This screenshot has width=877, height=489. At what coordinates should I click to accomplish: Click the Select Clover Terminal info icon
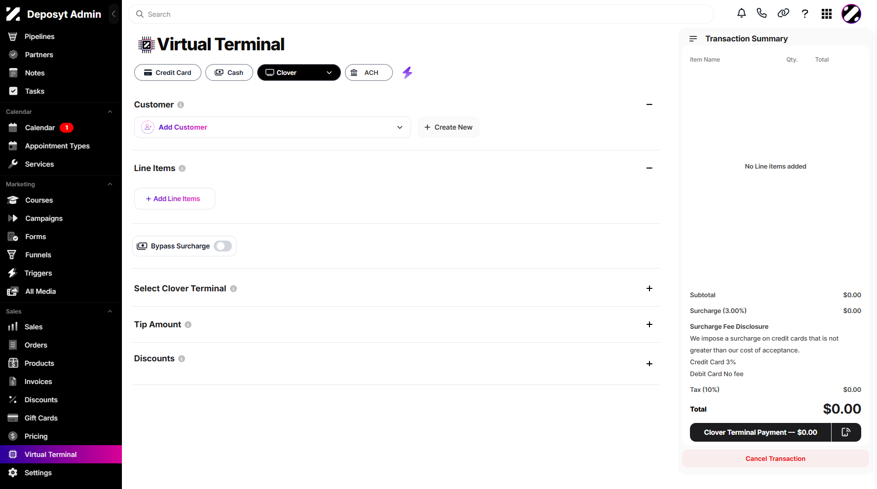[x=233, y=288]
